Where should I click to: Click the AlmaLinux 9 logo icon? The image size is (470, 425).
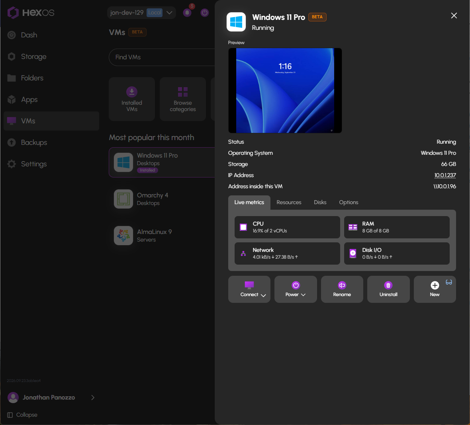click(123, 236)
